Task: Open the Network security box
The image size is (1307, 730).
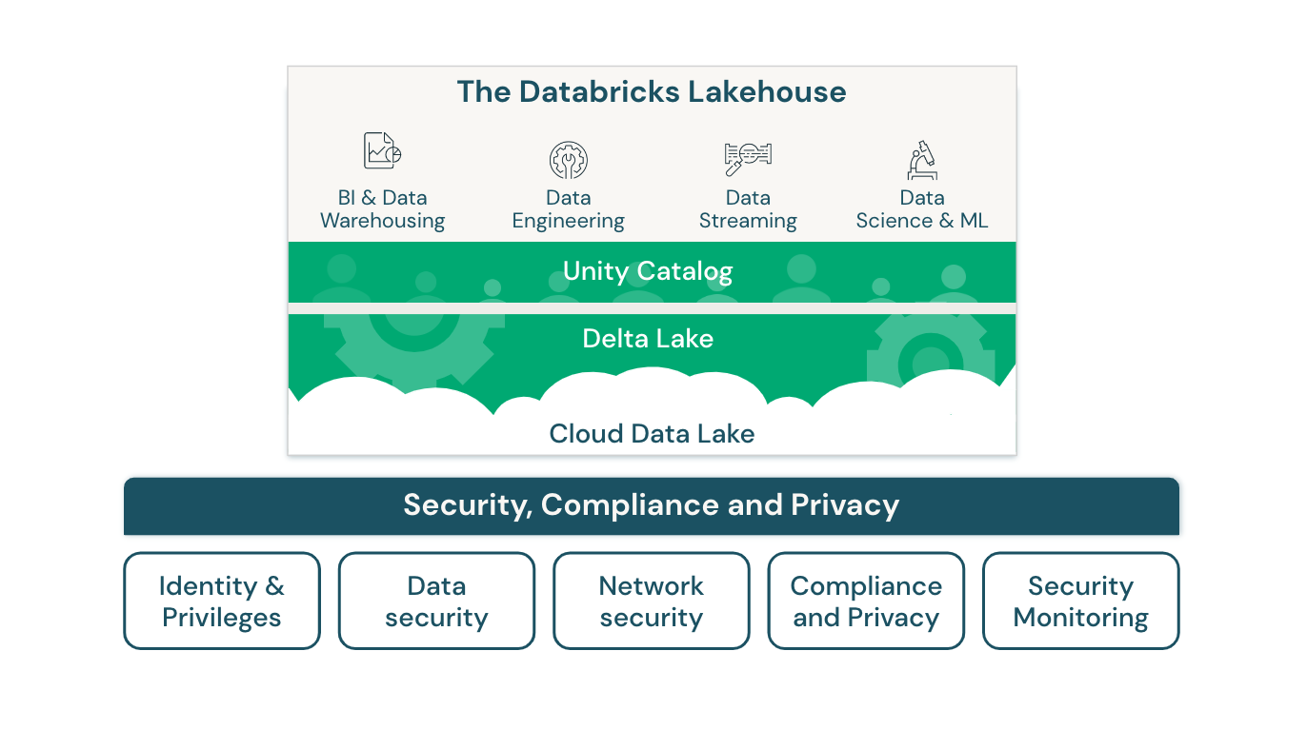Action: (x=651, y=601)
